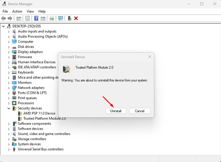This screenshot has width=221, height=162.
Task: Collapse the DESKTOP-25QV20S root node
Action: (x=3, y=26)
